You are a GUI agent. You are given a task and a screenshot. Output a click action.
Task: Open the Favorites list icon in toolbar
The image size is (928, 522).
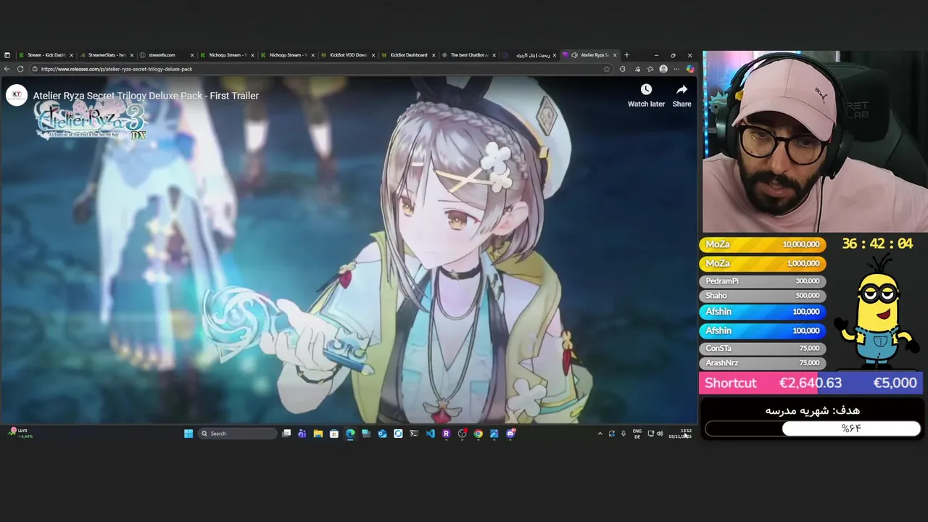pos(650,69)
